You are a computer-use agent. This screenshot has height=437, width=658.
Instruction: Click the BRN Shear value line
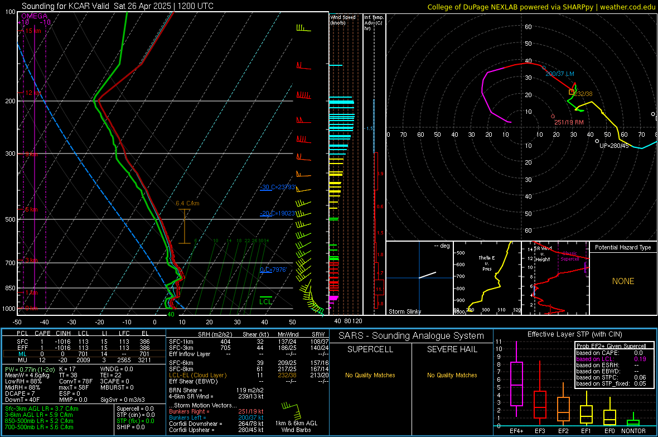point(216,390)
